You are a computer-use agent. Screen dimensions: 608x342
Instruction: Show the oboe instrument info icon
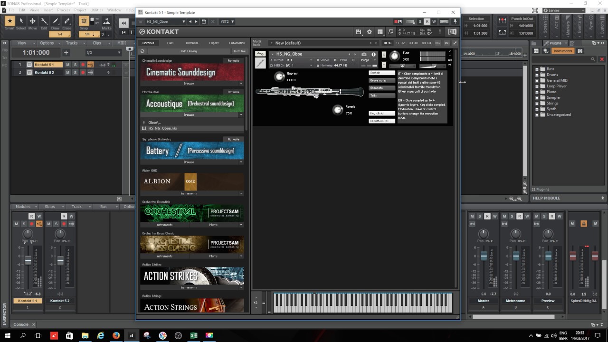point(373,54)
